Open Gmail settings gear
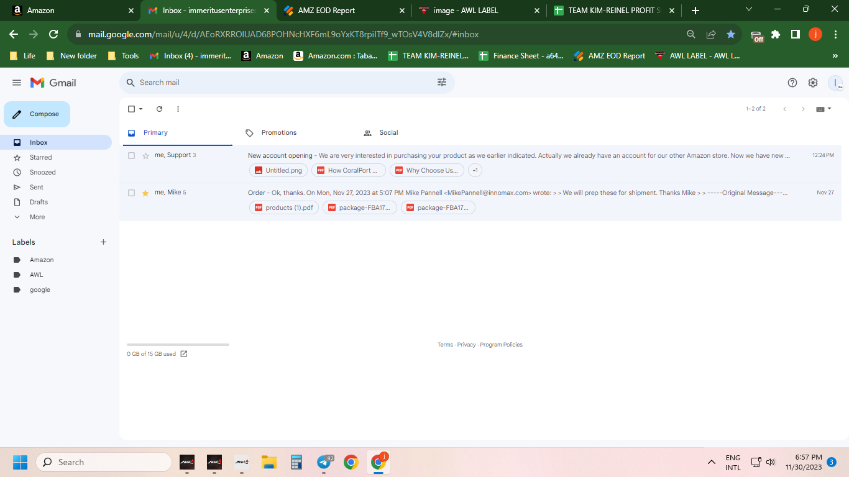849x477 pixels. click(813, 83)
